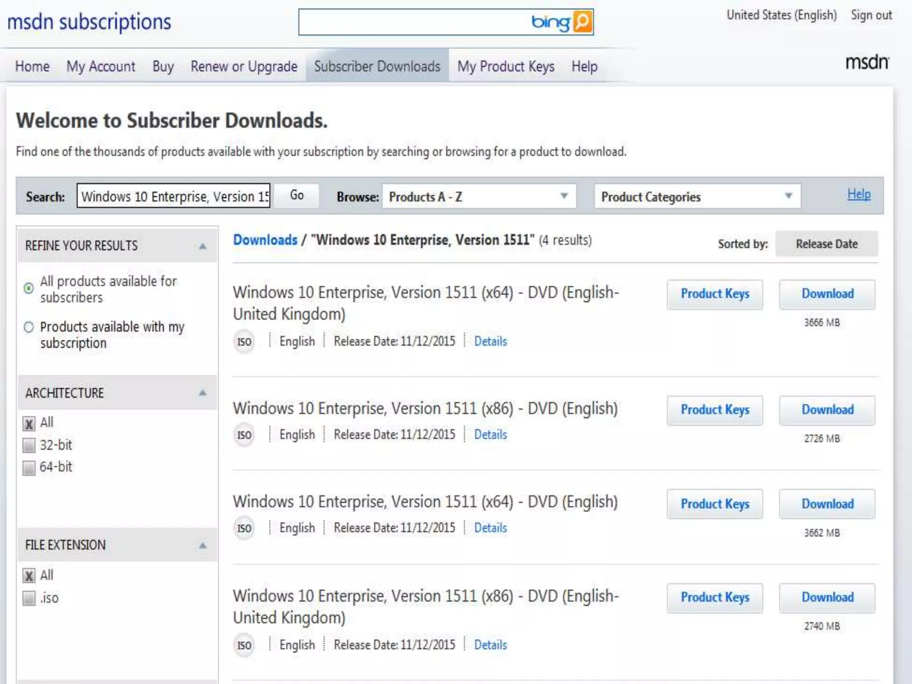912x684 pixels.
Task: Open the Product Categories dropdown
Action: [x=697, y=196]
